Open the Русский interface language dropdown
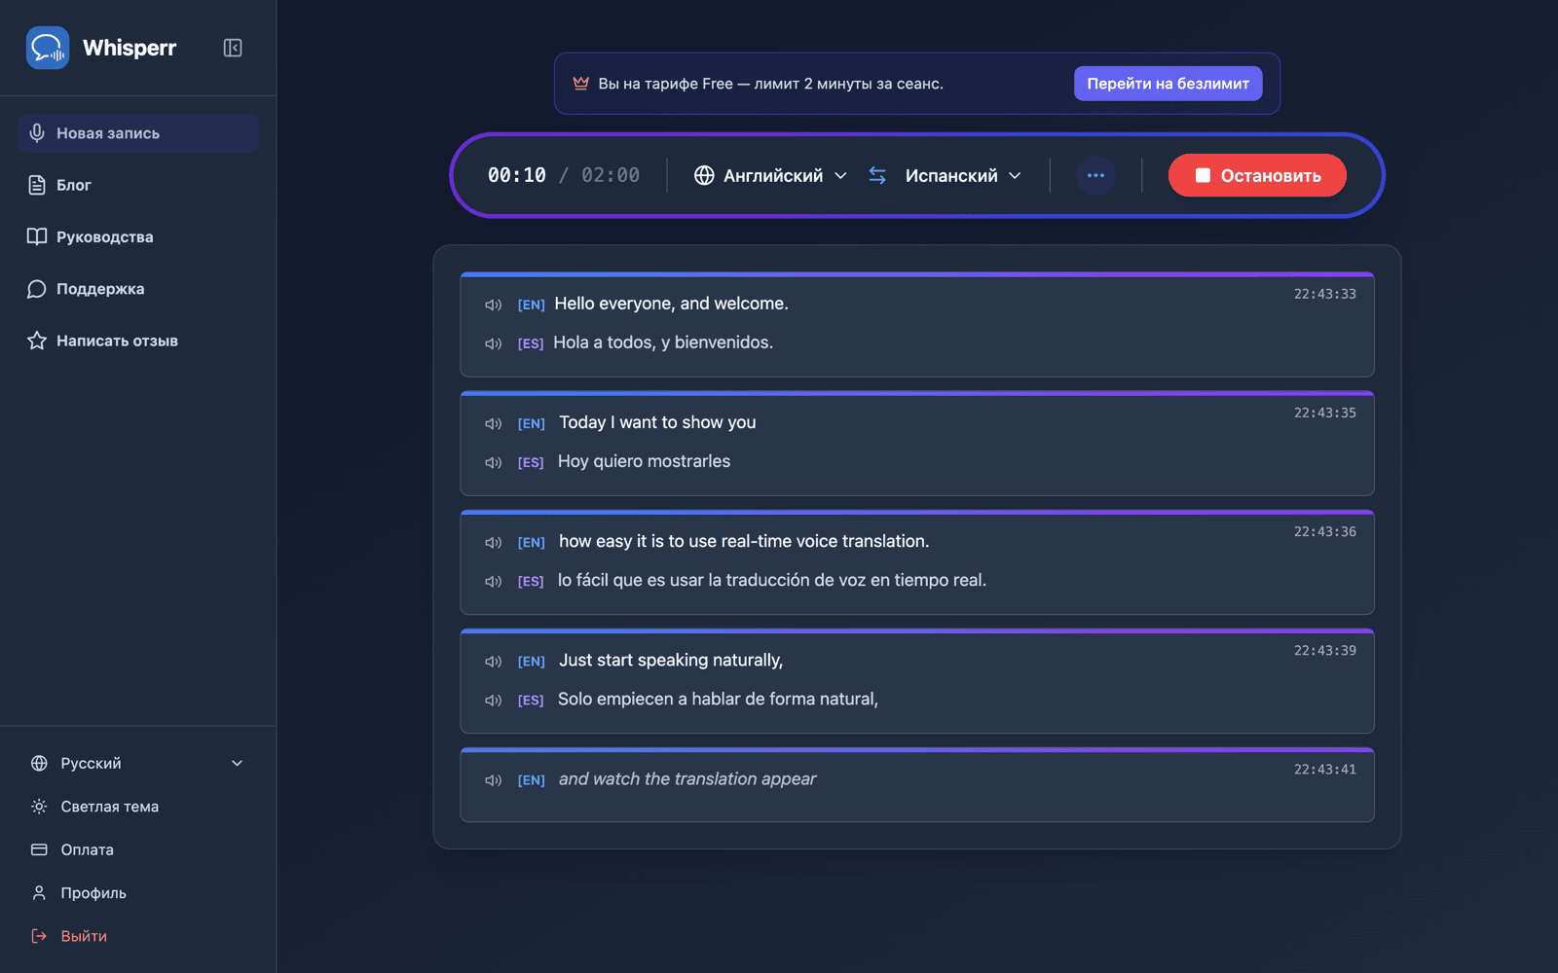This screenshot has width=1558, height=973. click(x=138, y=763)
